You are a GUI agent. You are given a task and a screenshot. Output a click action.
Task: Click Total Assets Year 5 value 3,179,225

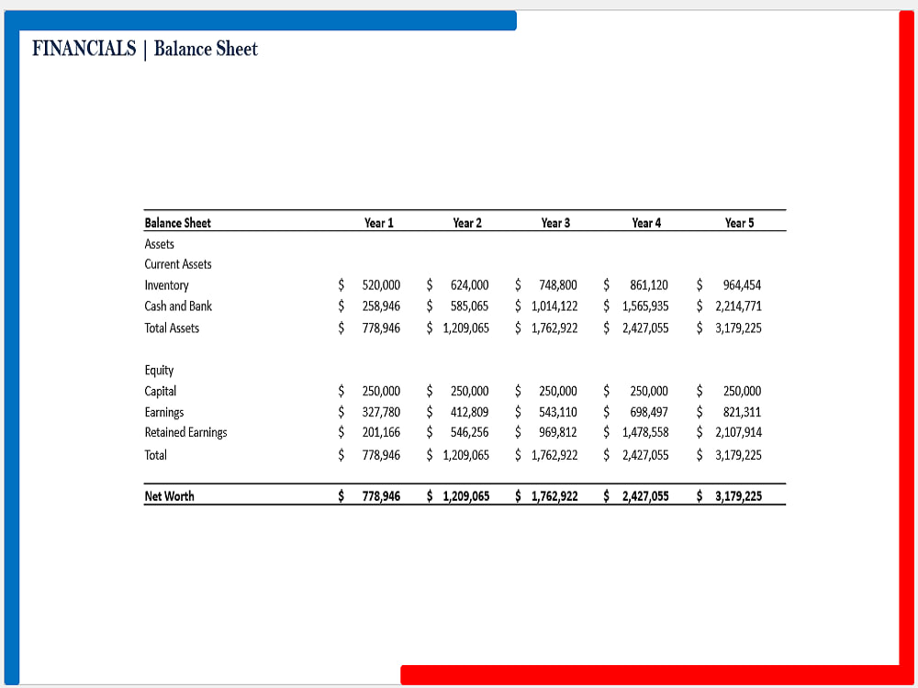pos(738,328)
